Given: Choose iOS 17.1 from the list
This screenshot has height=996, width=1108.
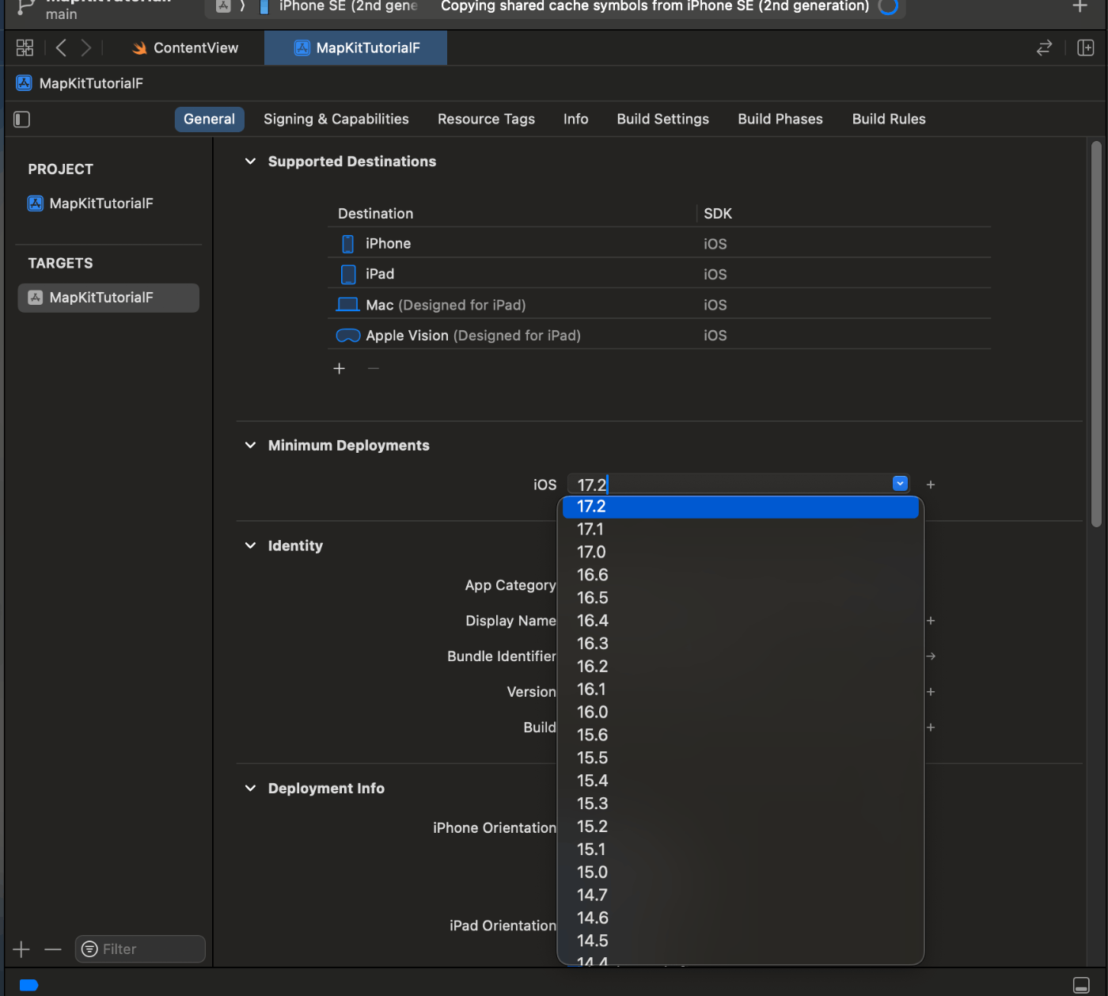Looking at the screenshot, I should (741, 530).
